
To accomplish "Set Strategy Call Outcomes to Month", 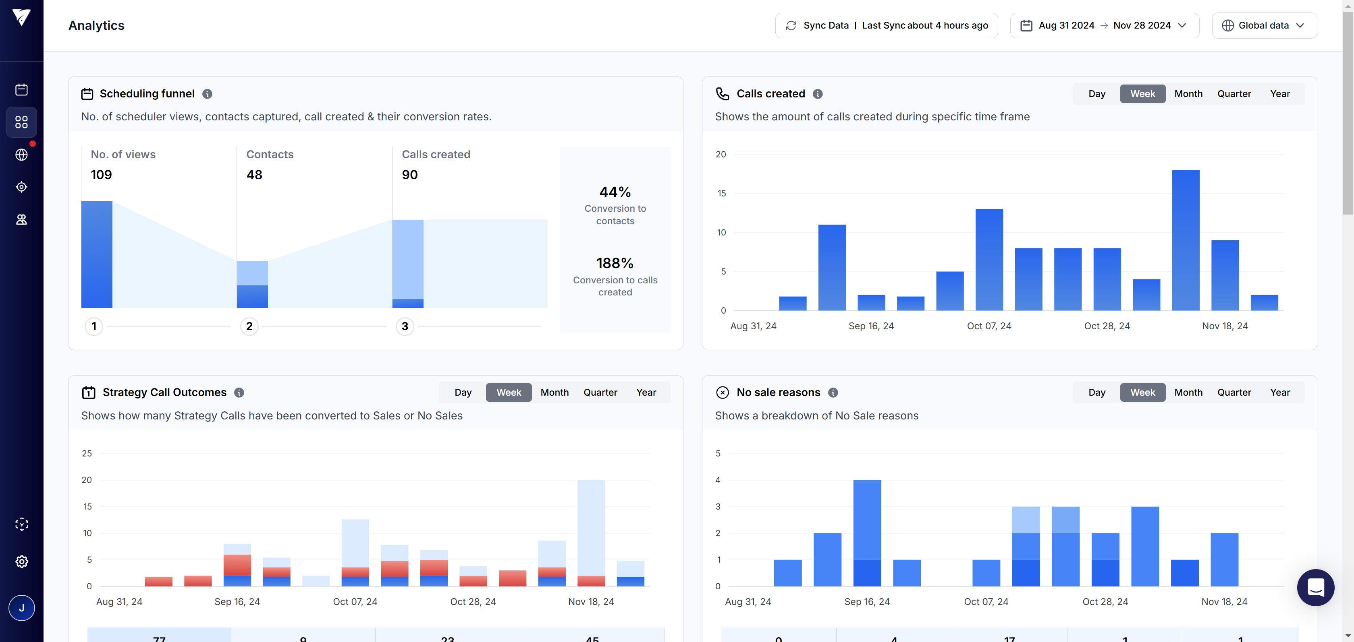I will click(x=554, y=393).
